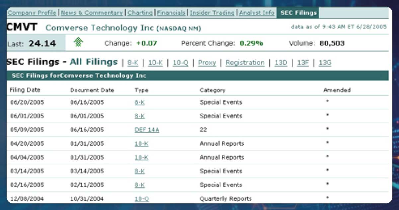Click filing date 02/16/2005

[27, 185]
